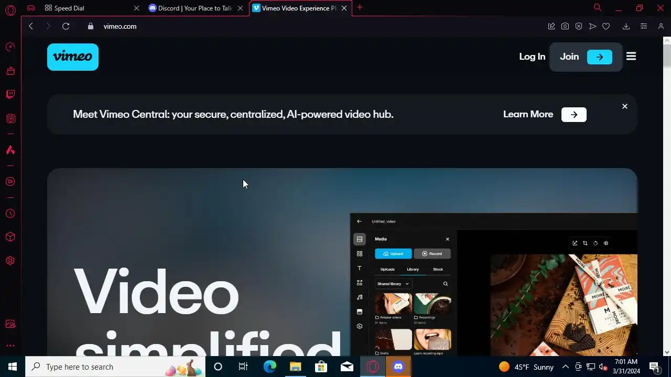Close the Speed Dial tab

click(x=136, y=8)
